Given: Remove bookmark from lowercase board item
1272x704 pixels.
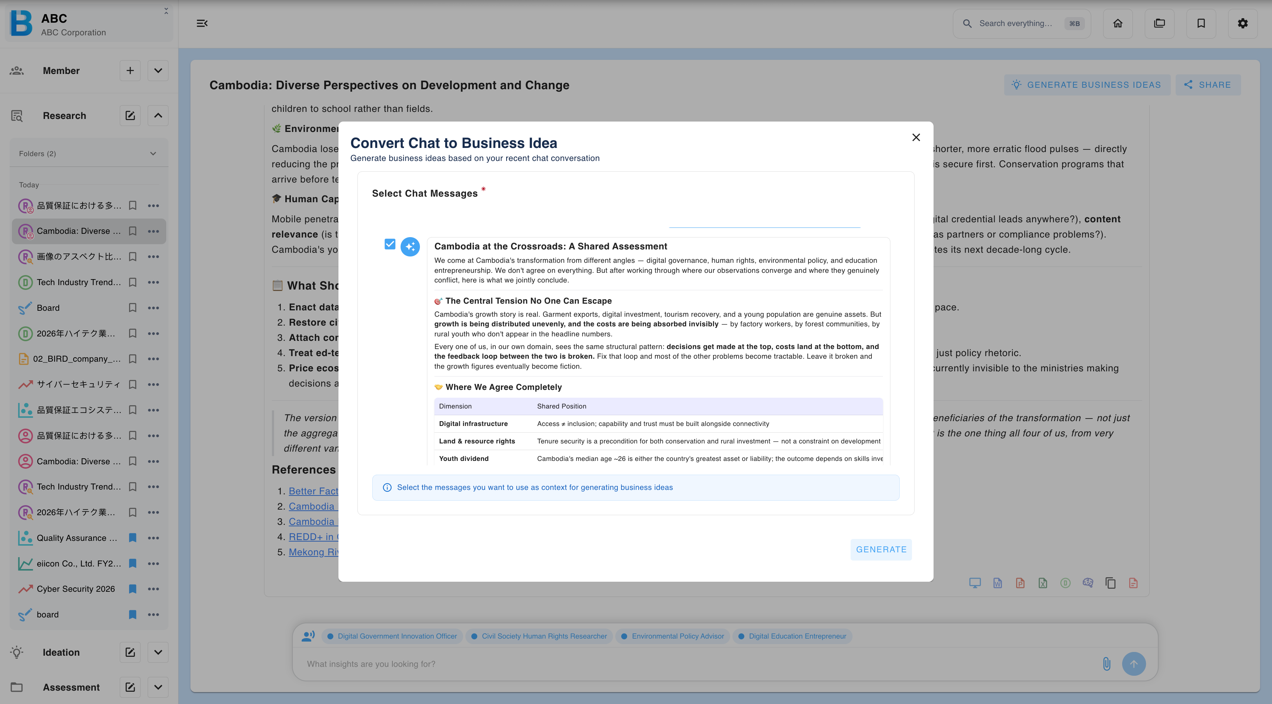Looking at the screenshot, I should click(x=132, y=615).
